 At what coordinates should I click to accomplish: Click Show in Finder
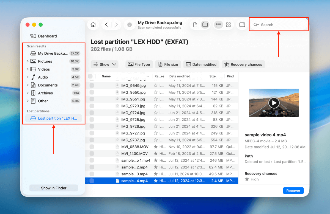tap(53, 188)
